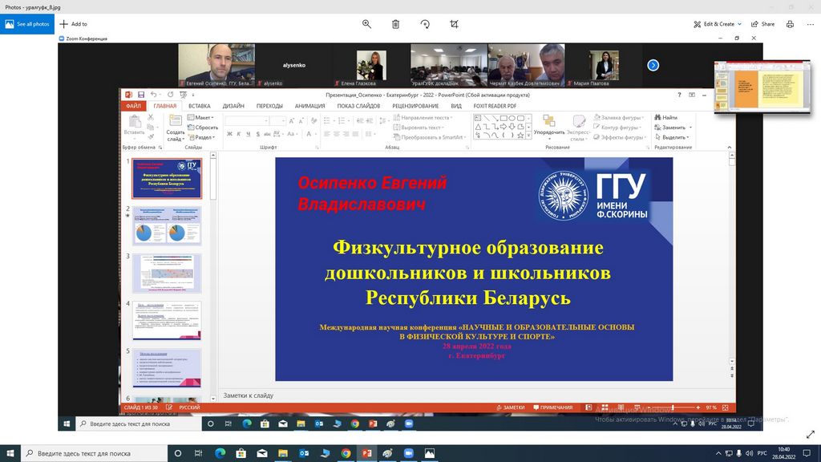821x462 pixels.
Task: Open the Edit & Create dropdown
Action: click(x=718, y=24)
